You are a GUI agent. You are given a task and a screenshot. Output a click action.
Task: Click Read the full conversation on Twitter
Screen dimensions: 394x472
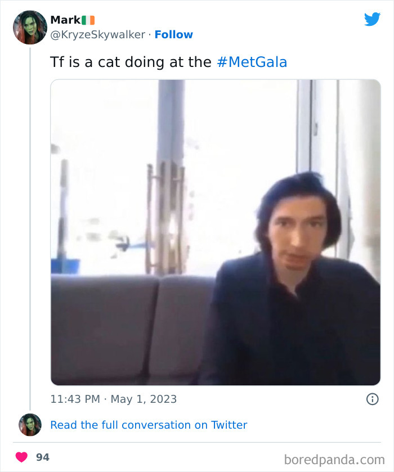point(149,425)
